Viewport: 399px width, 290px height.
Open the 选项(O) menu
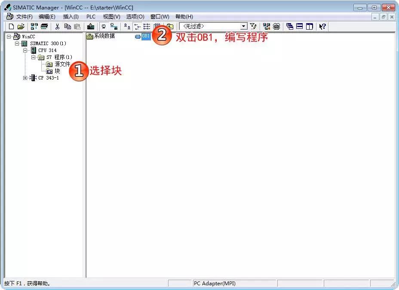click(135, 17)
